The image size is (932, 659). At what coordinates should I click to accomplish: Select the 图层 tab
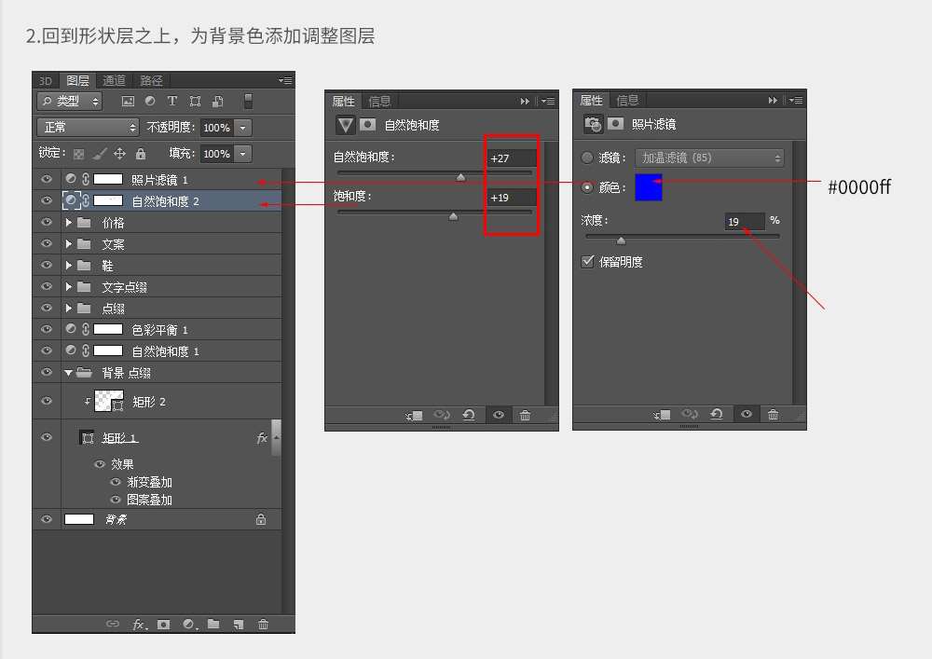point(77,80)
